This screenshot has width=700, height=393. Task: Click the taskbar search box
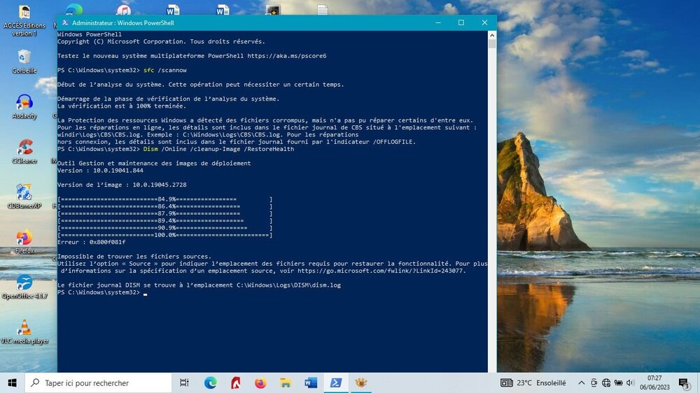tap(98, 383)
